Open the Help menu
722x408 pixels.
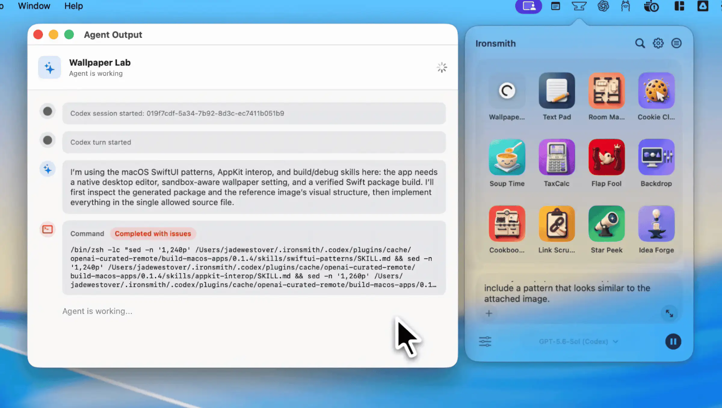point(73,6)
